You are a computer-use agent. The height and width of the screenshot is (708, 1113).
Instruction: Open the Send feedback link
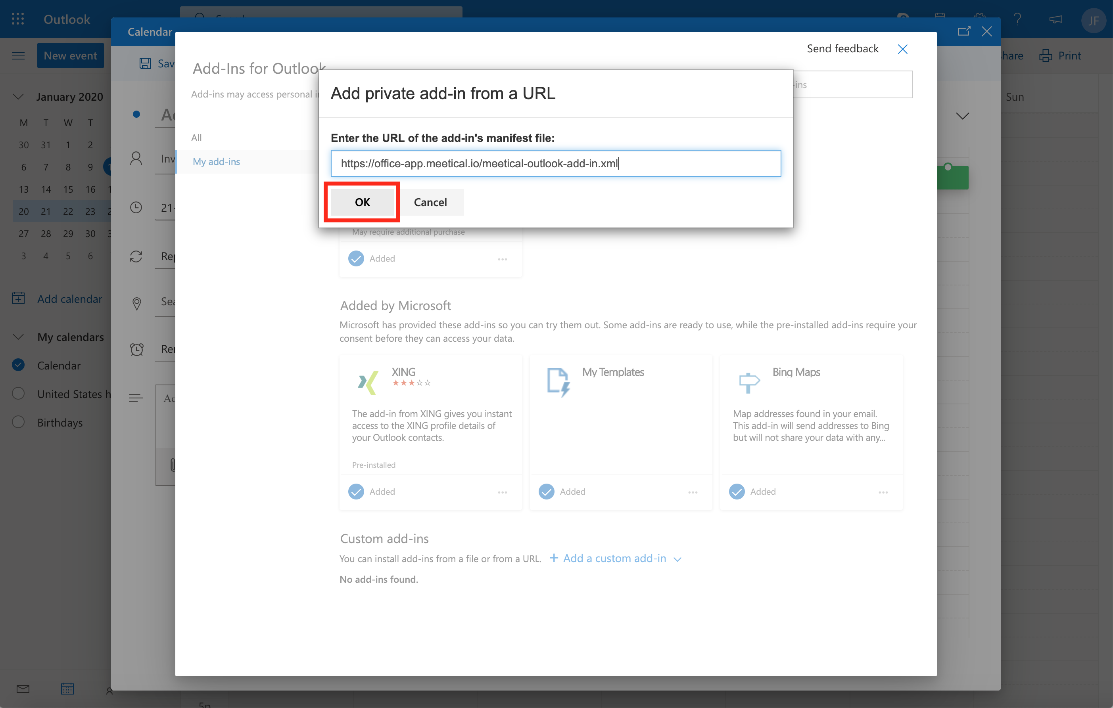(842, 48)
